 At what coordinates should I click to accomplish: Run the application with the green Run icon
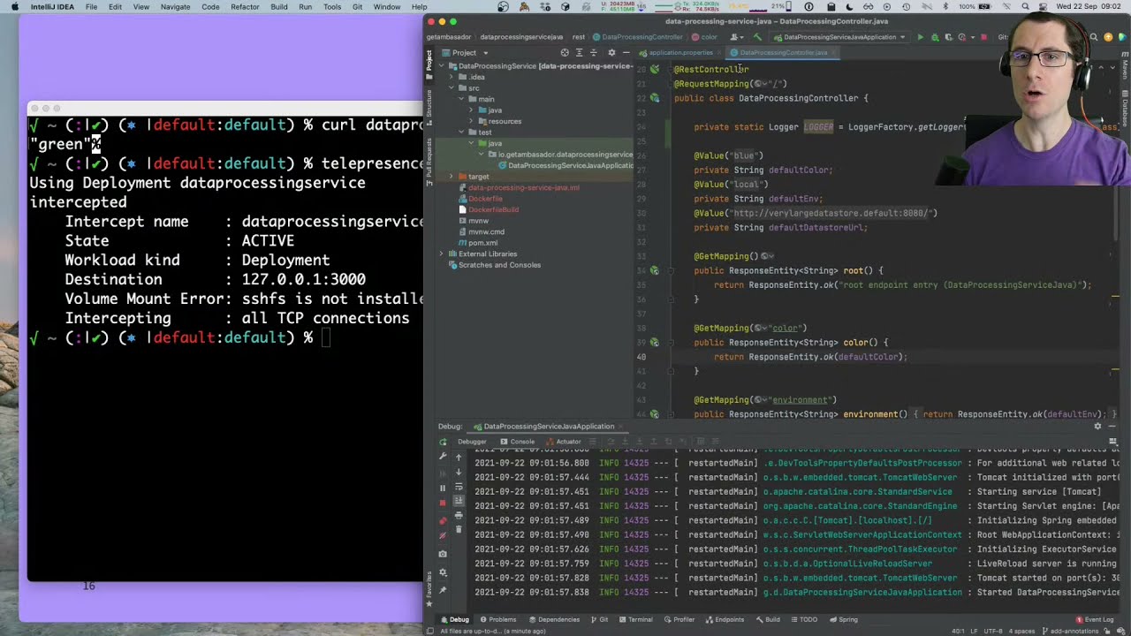pyautogui.click(x=920, y=37)
